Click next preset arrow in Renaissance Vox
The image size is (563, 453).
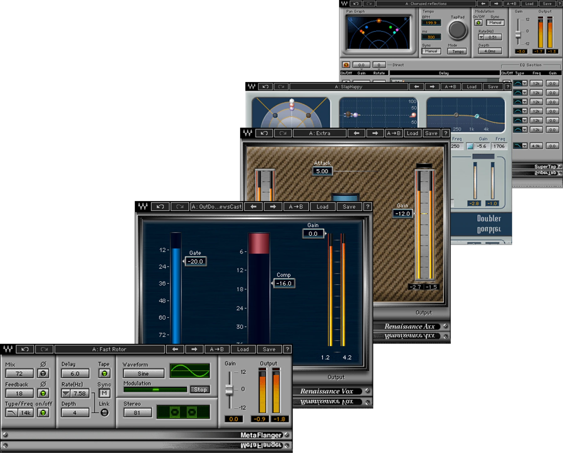(273, 207)
